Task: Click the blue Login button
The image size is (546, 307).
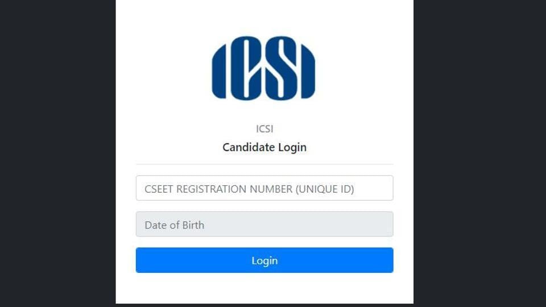Action: (x=264, y=260)
